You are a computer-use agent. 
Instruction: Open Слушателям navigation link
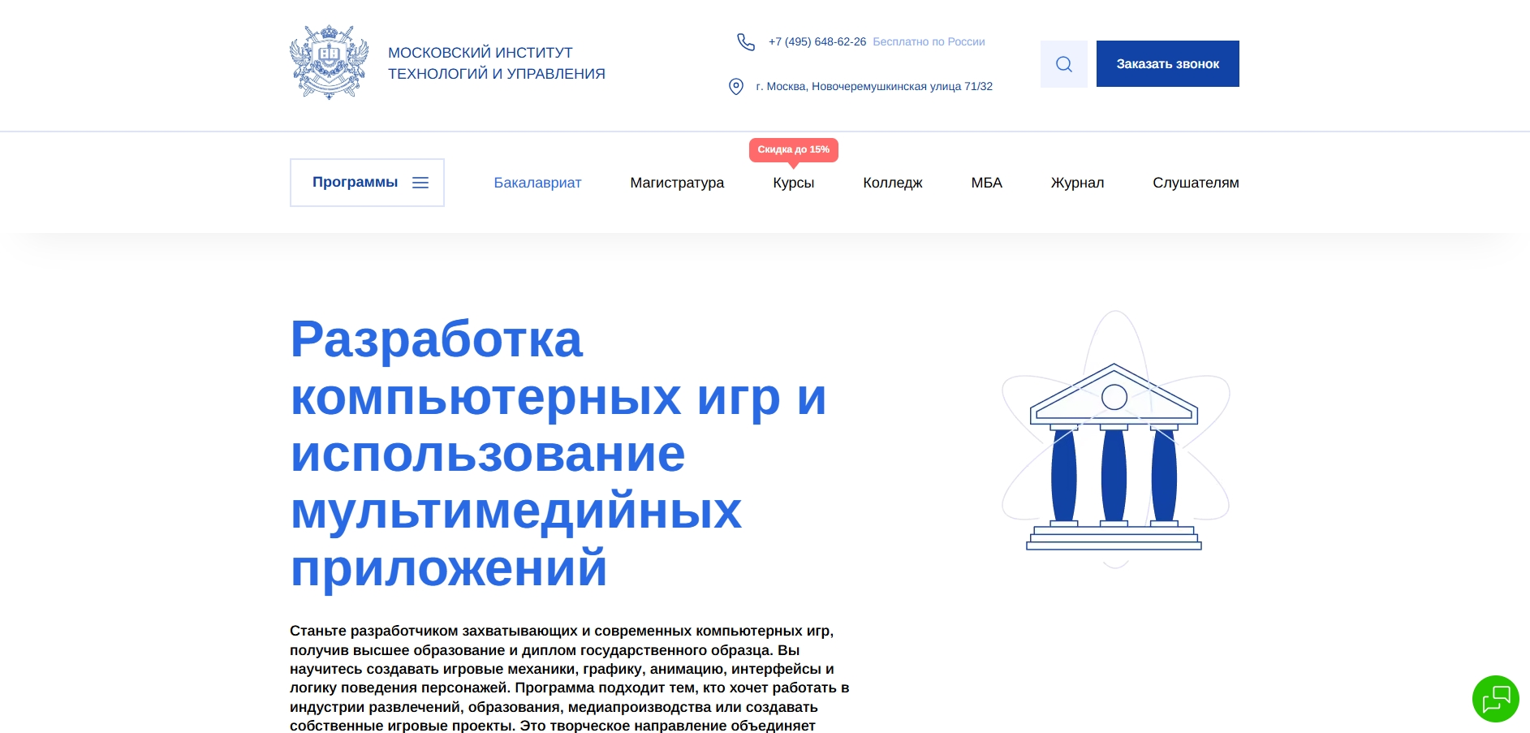1196,183
